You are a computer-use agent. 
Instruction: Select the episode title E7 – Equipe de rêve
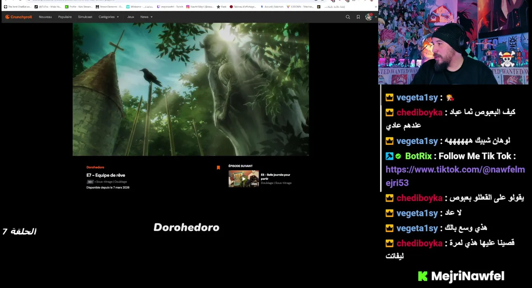point(106,175)
